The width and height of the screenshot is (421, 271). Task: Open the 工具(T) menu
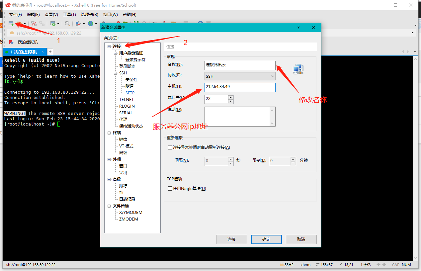[x=69, y=15]
